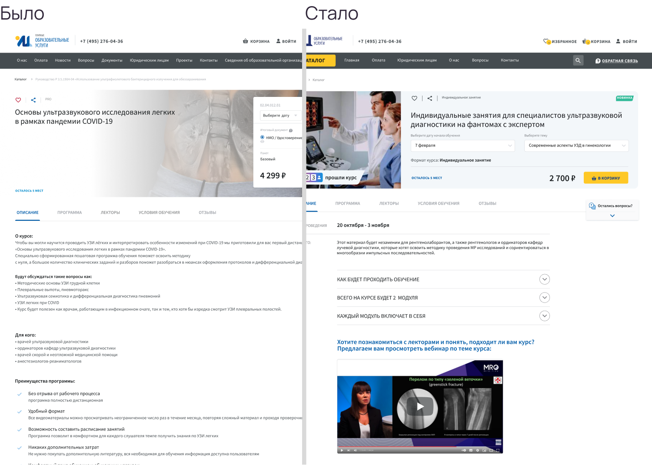Open the search via the magnifier icon

(x=578, y=60)
